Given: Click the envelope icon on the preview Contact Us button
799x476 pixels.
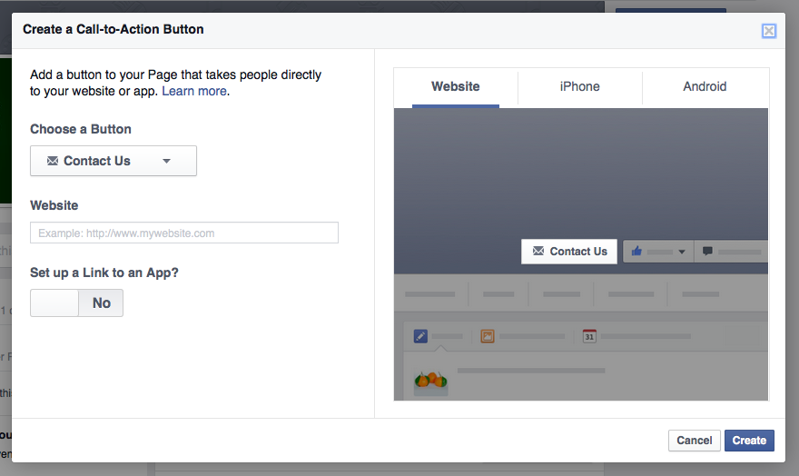Looking at the screenshot, I should coord(538,252).
